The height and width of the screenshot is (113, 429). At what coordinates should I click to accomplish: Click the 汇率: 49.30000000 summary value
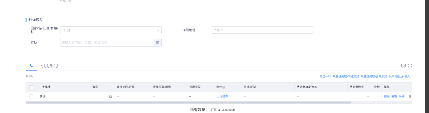click(x=223, y=110)
